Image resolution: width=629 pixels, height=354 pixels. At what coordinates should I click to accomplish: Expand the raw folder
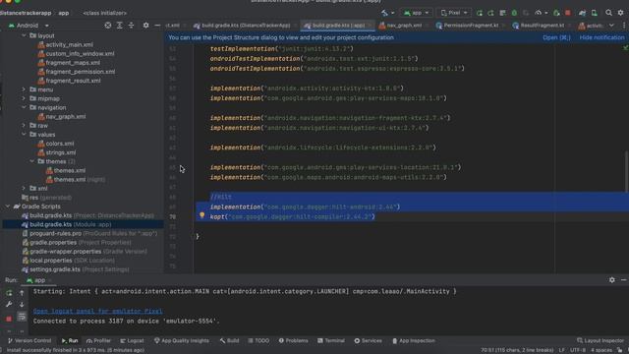(x=24, y=126)
